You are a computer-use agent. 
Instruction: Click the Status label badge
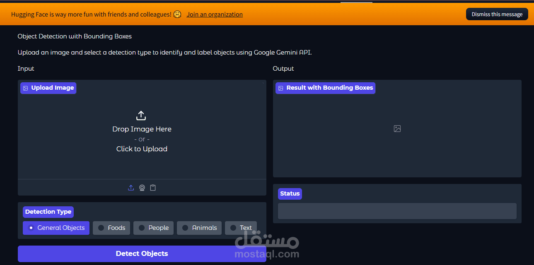click(x=290, y=193)
